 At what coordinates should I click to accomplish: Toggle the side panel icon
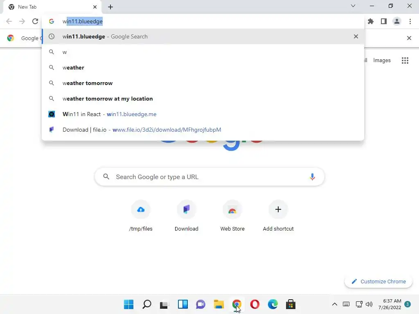click(x=384, y=21)
